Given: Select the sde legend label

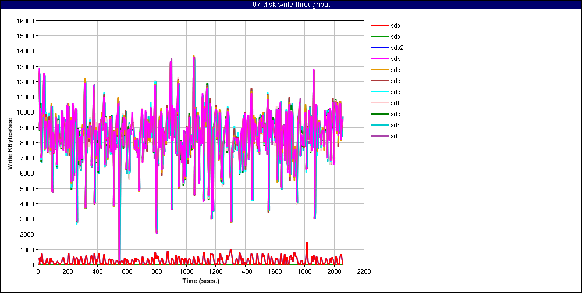Looking at the screenshot, I should 395,92.
